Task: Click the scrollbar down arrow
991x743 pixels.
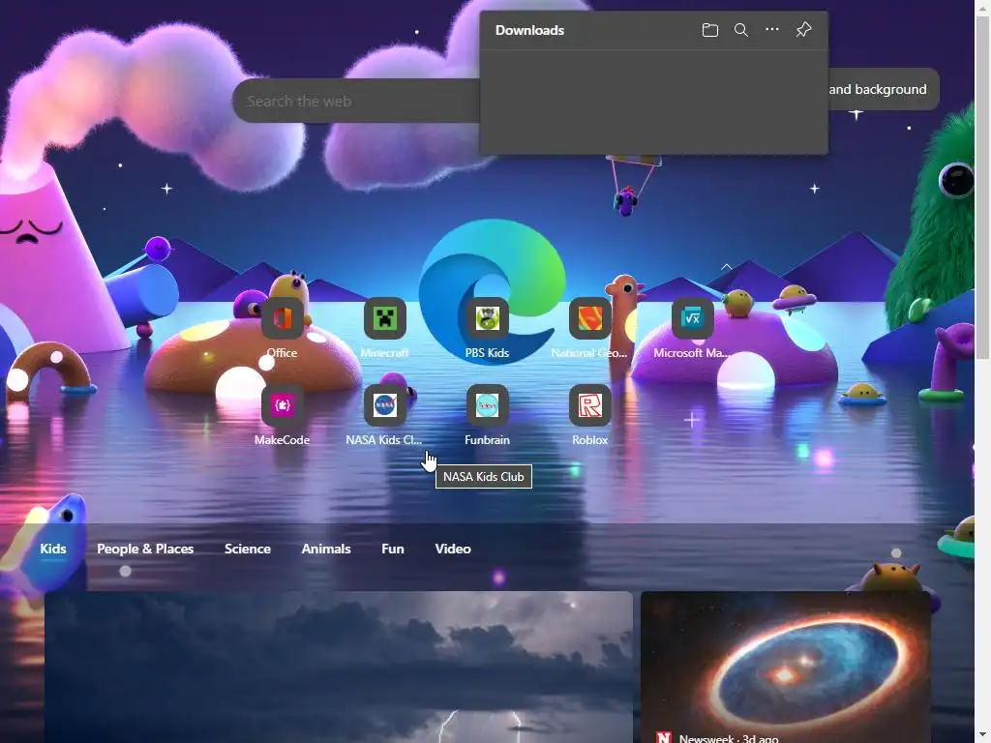Action: click(982, 736)
